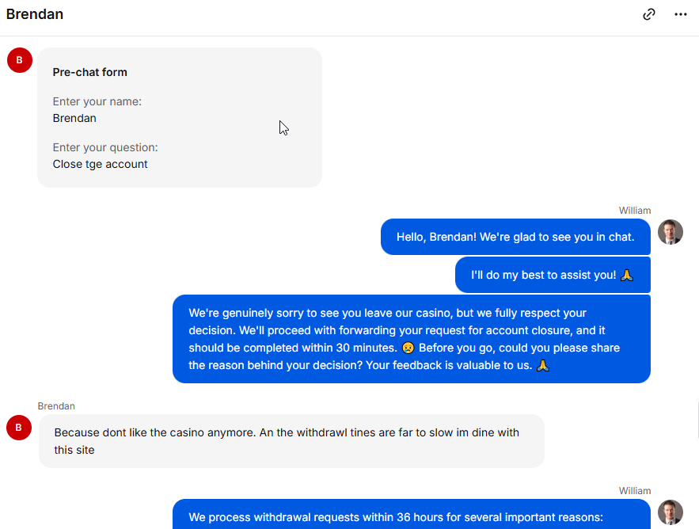
Task: Select the Brendan chat title header
Action: [x=35, y=14]
